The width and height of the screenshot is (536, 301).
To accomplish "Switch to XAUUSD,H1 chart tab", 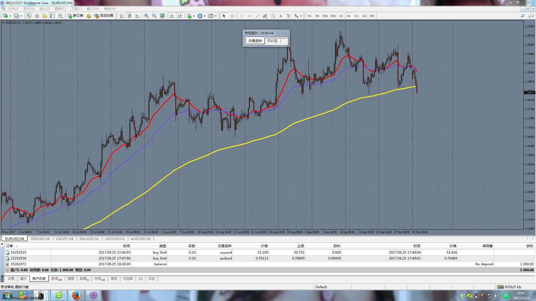I will (x=89, y=239).
